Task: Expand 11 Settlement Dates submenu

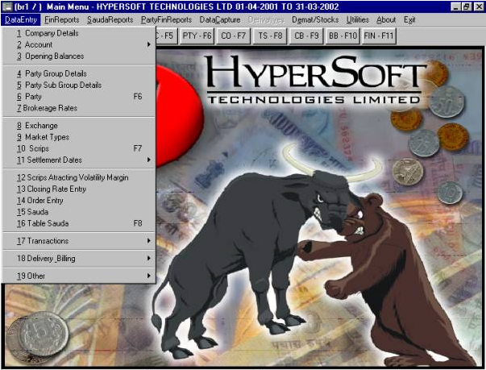Action: tap(79, 160)
